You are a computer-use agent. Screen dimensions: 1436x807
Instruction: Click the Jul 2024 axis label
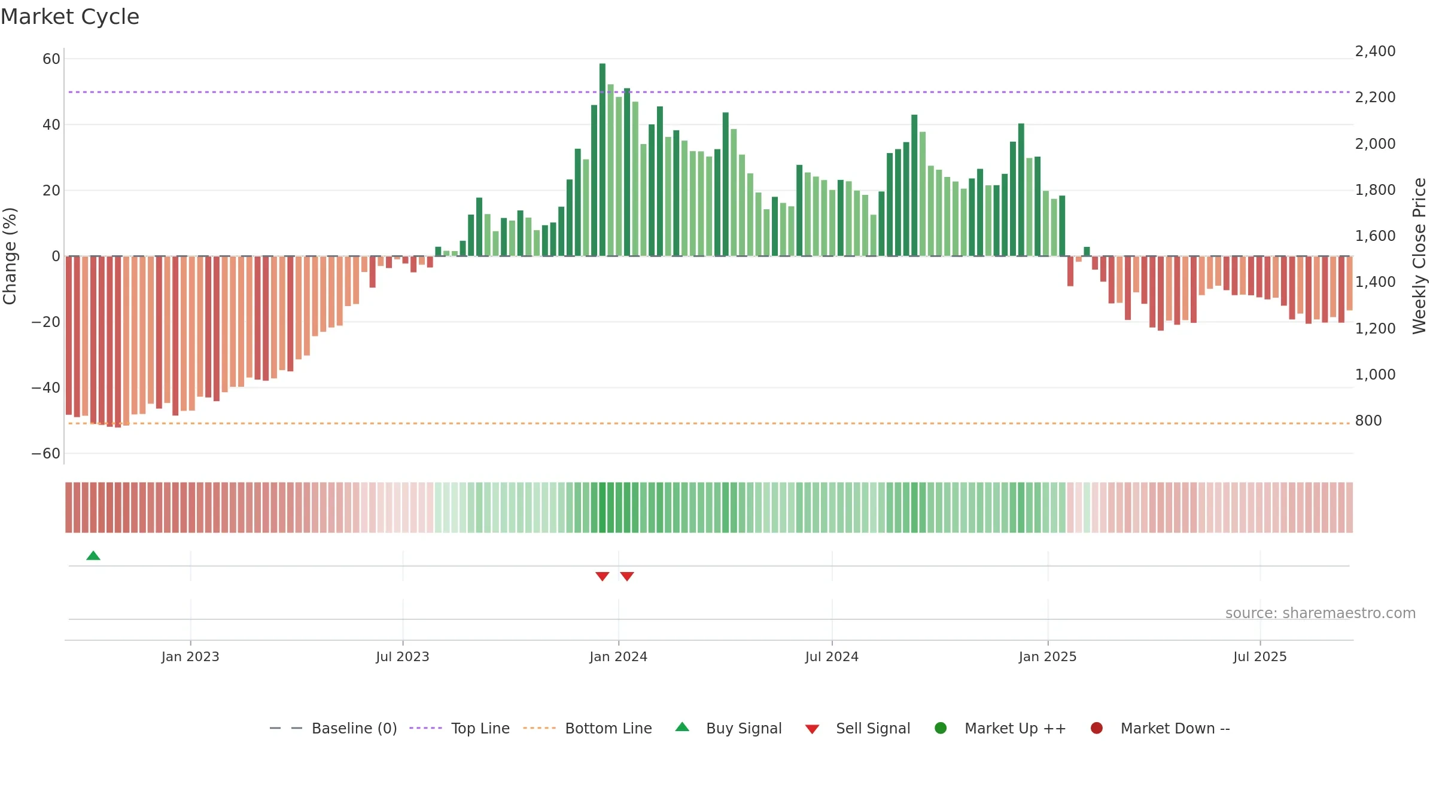[x=832, y=657]
